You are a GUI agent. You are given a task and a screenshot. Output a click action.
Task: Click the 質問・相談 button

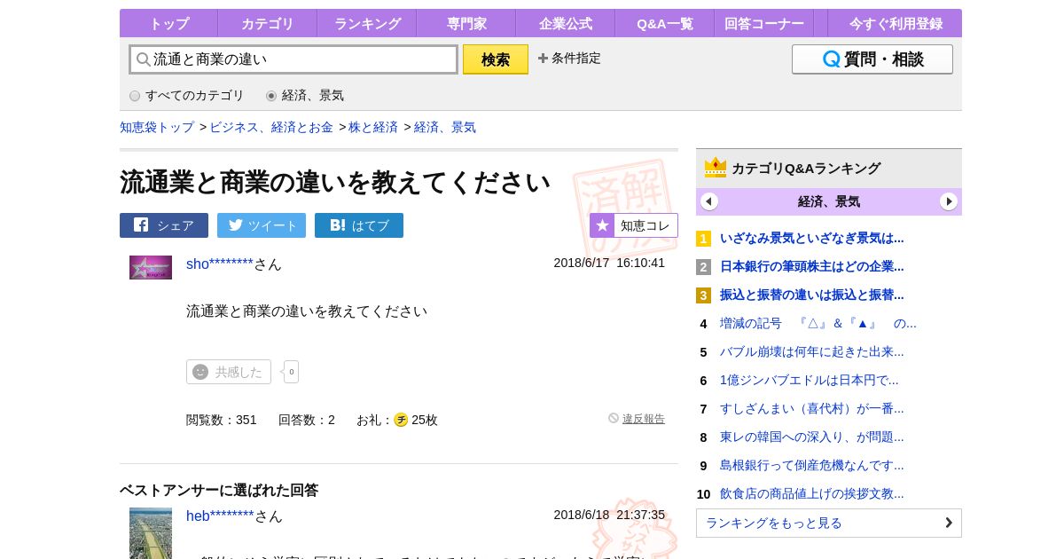click(x=872, y=59)
